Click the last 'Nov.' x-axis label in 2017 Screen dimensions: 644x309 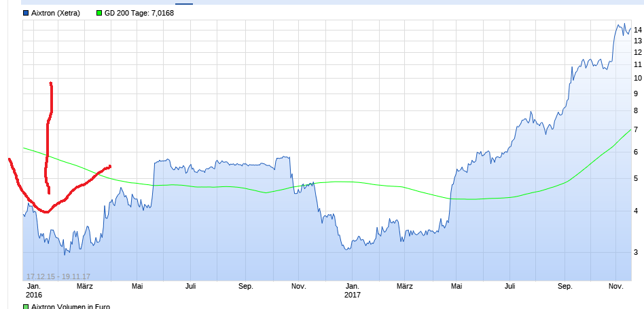615,286
